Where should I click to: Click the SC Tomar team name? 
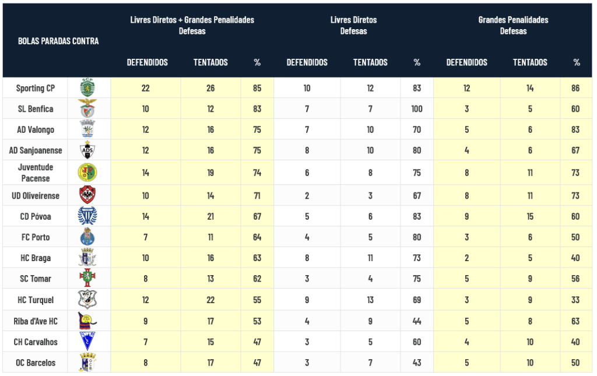click(36, 279)
